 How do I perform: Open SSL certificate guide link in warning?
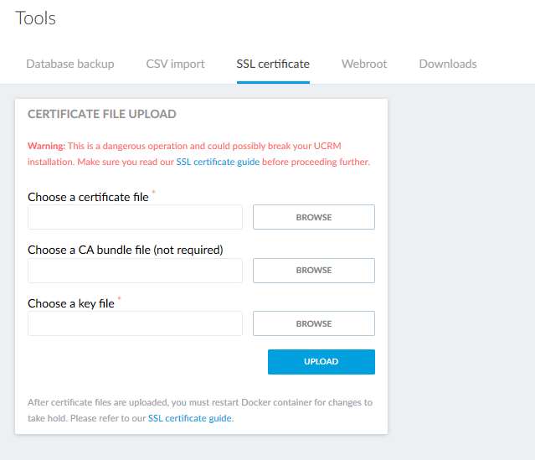point(218,162)
